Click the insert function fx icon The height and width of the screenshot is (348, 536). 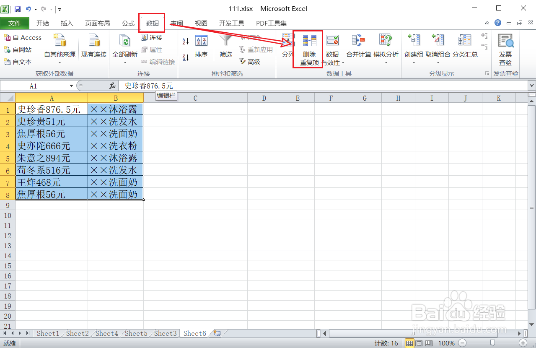coord(112,86)
